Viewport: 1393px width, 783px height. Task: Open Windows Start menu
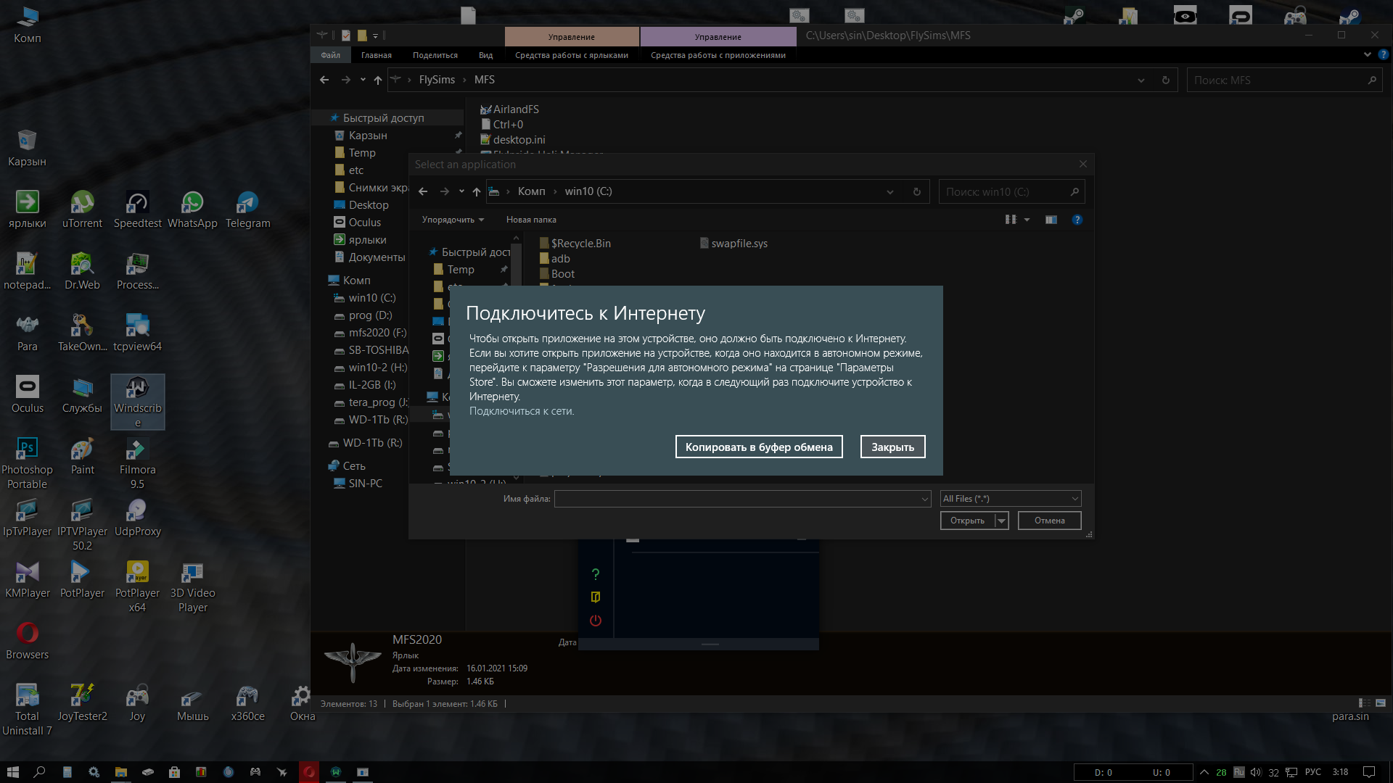pos(12,772)
